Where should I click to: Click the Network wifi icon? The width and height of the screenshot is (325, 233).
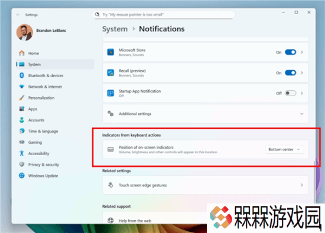click(21, 87)
